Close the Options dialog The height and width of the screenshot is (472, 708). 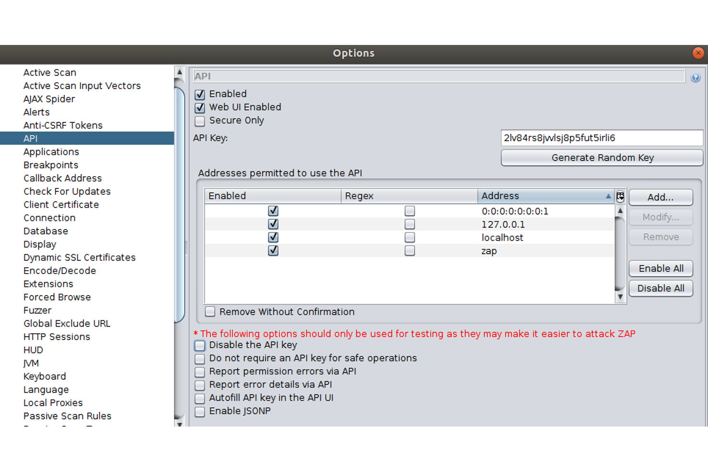point(698,53)
